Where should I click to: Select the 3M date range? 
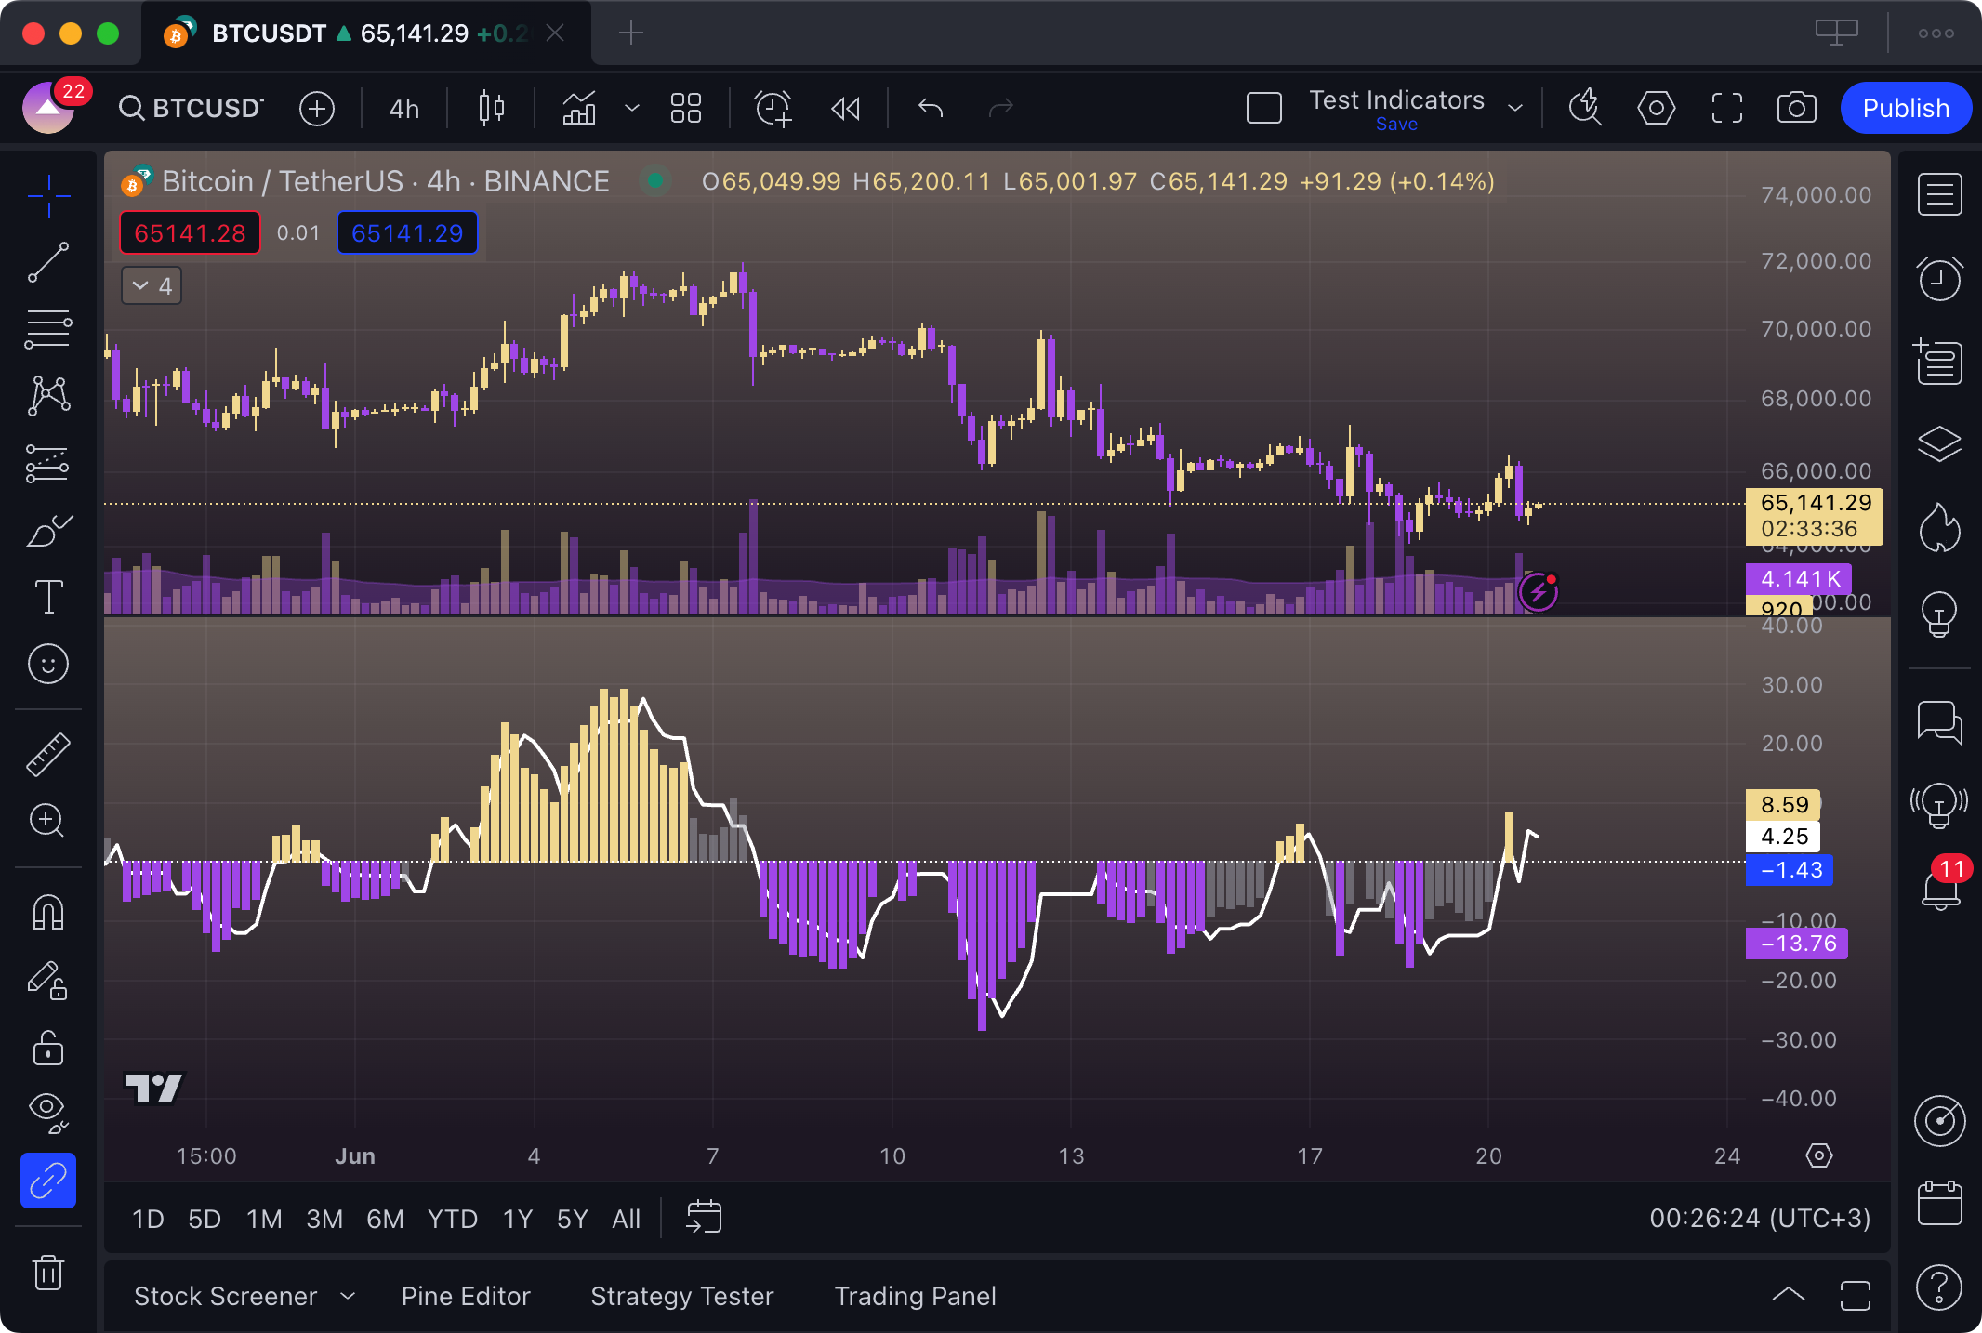tap(324, 1219)
